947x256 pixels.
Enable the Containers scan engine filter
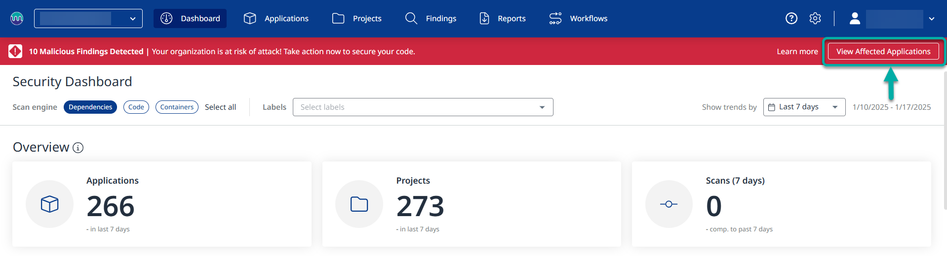tap(177, 107)
